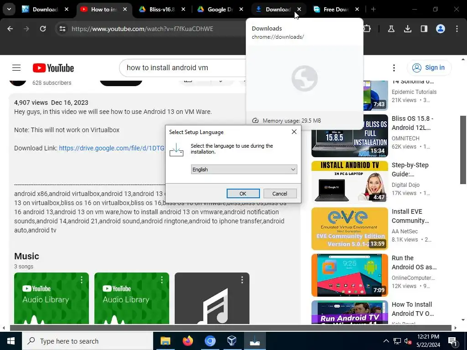467x350 pixels.
Task: Click the horizontal page scrollbar
Action: [x=230, y=328]
